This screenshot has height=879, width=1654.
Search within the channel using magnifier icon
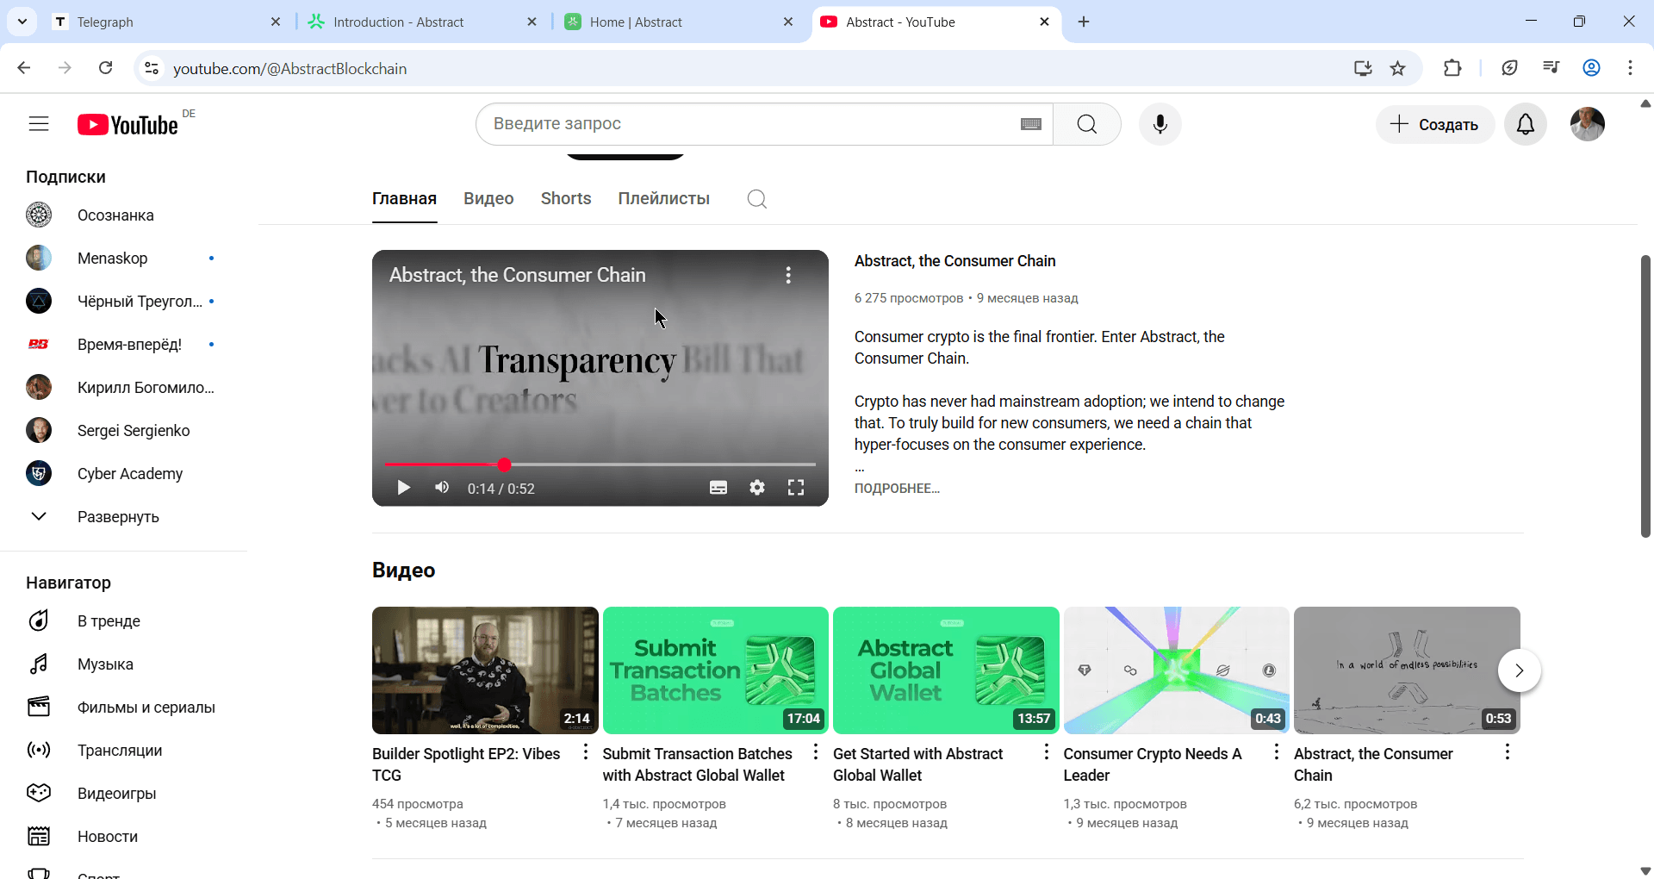pos(756,199)
